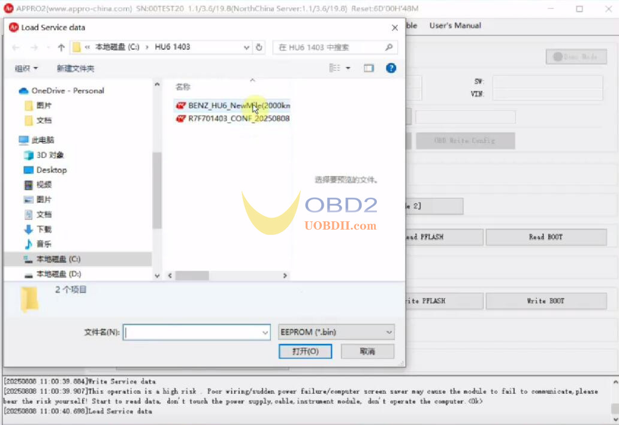Open EEPROM (*.bin) file type dropdown
This screenshot has height=425, width=619.
click(x=336, y=332)
